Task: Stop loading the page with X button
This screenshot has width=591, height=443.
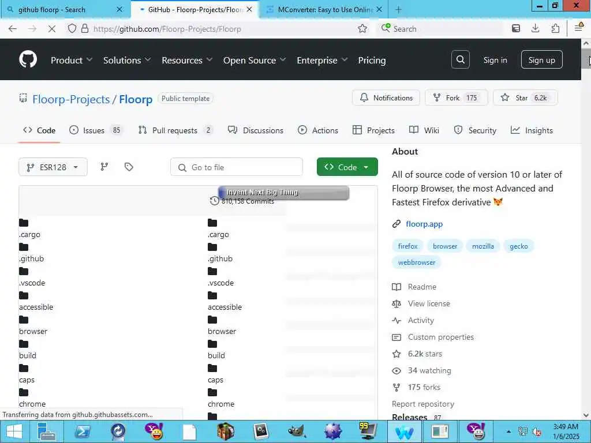Action: (x=52, y=29)
